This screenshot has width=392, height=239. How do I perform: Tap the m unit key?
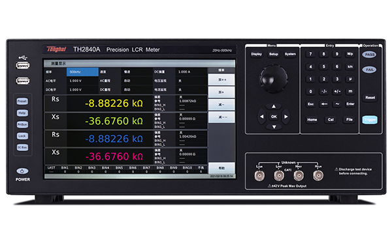click(x=350, y=91)
